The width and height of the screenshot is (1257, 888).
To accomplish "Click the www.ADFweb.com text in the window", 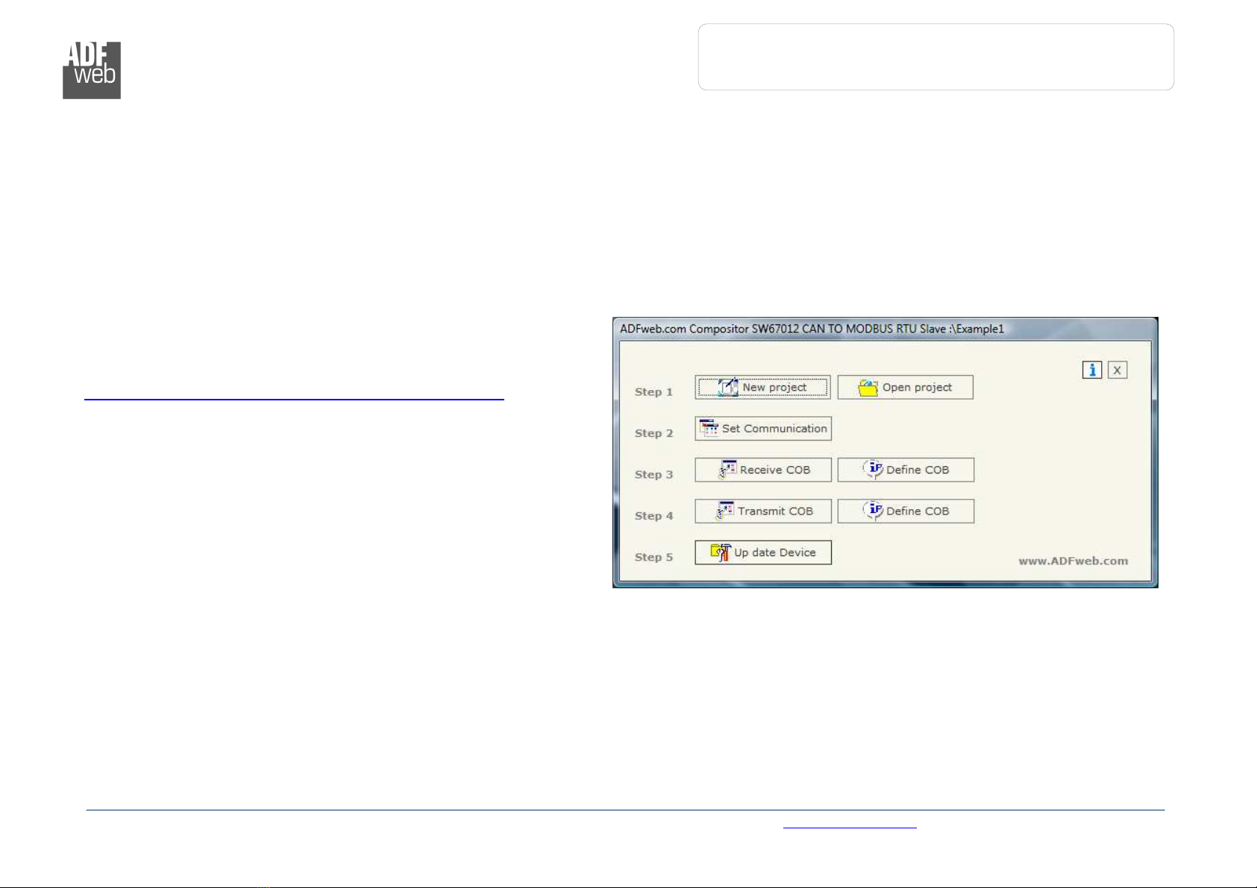I will pyautogui.click(x=1073, y=561).
